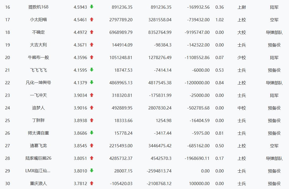
Task: Click red up arrow beside 3.8051
Action: pyautogui.click(x=92, y=158)
